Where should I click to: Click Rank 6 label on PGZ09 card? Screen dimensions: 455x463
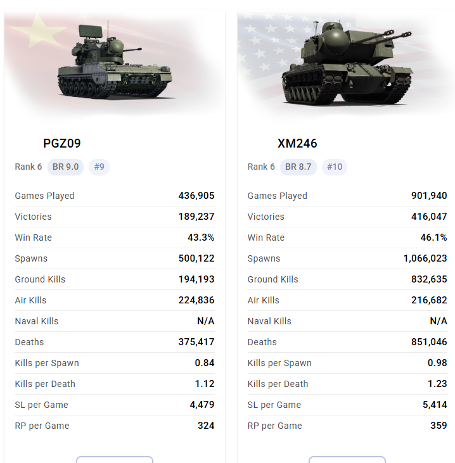point(29,167)
